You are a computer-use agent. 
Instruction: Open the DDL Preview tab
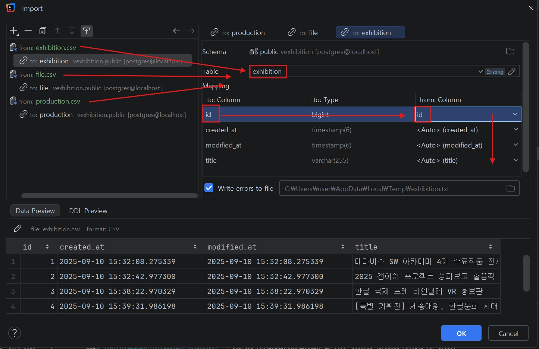[88, 211]
